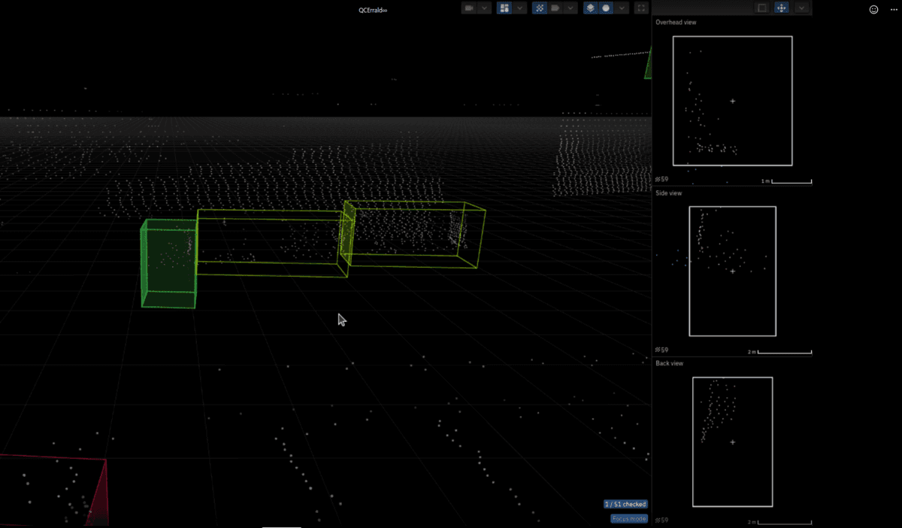Open the dropdown next to camera icon
902x528 pixels.
[485, 8]
